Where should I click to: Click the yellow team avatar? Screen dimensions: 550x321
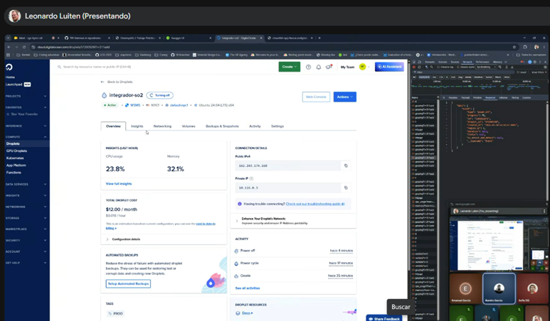click(x=363, y=67)
